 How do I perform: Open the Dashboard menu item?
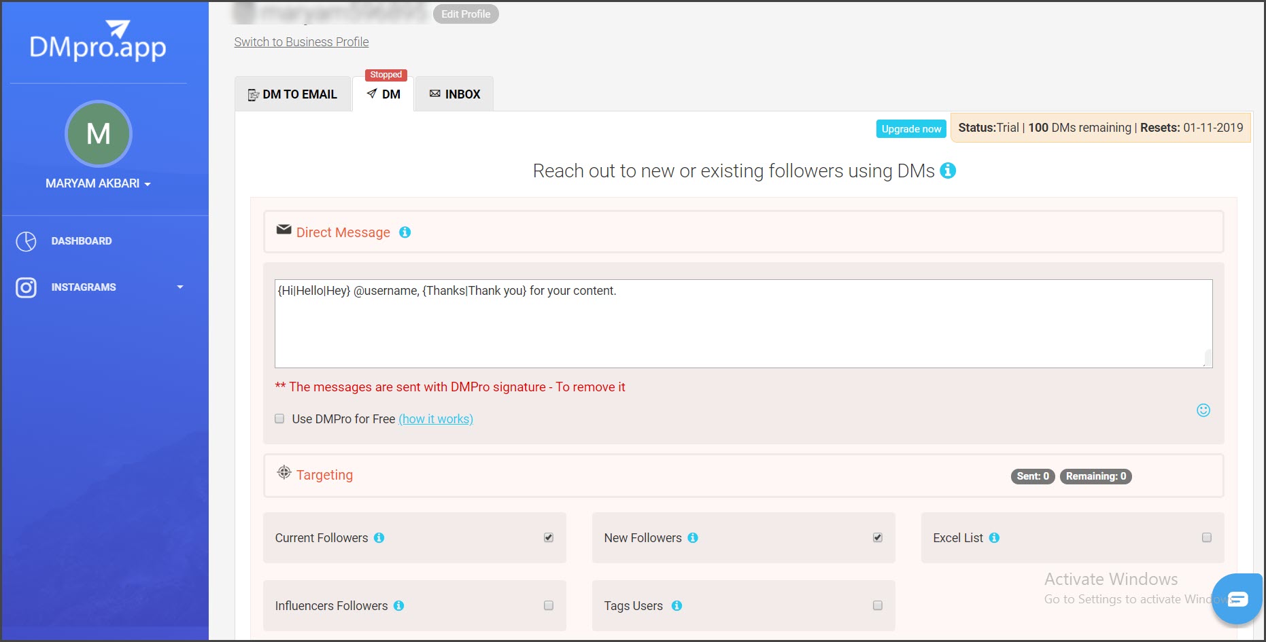click(82, 241)
